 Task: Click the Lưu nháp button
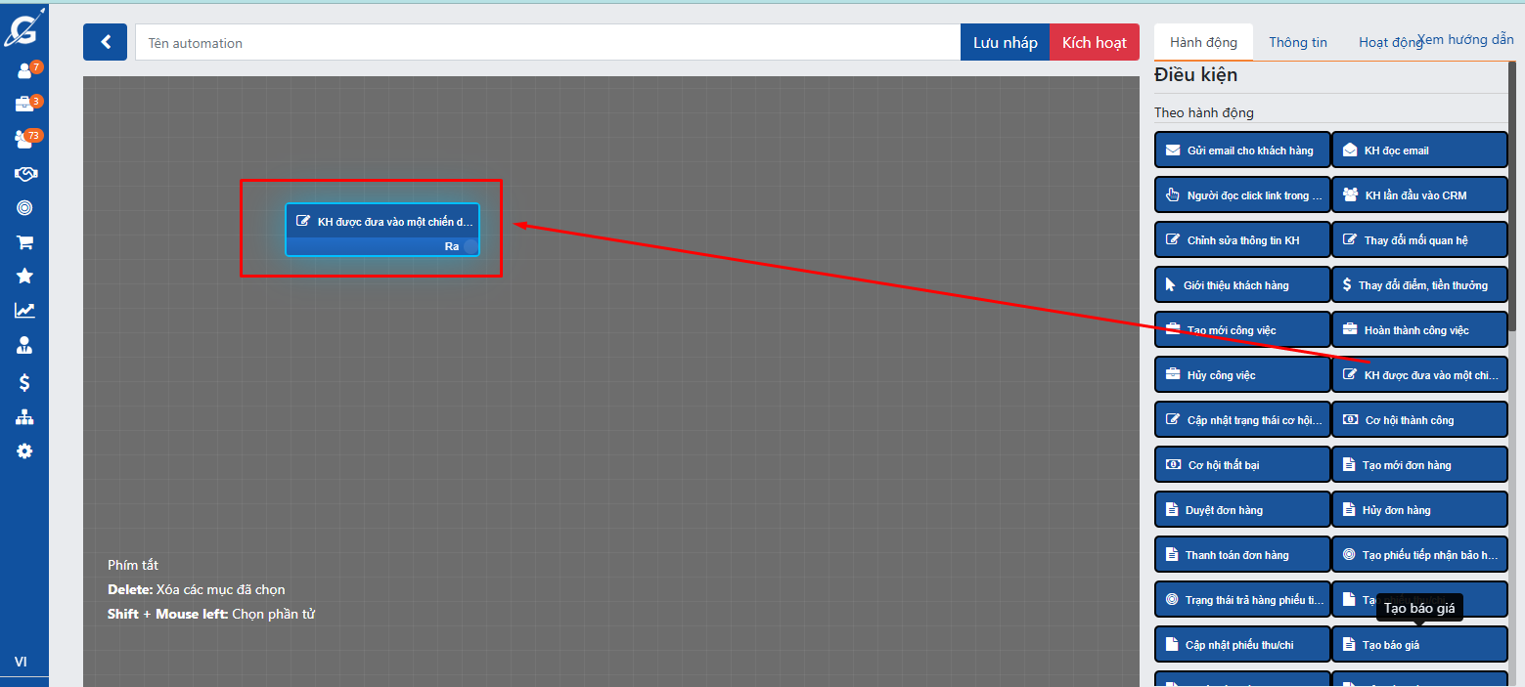(x=1005, y=42)
